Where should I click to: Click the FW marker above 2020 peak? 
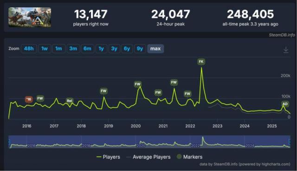point(138,84)
